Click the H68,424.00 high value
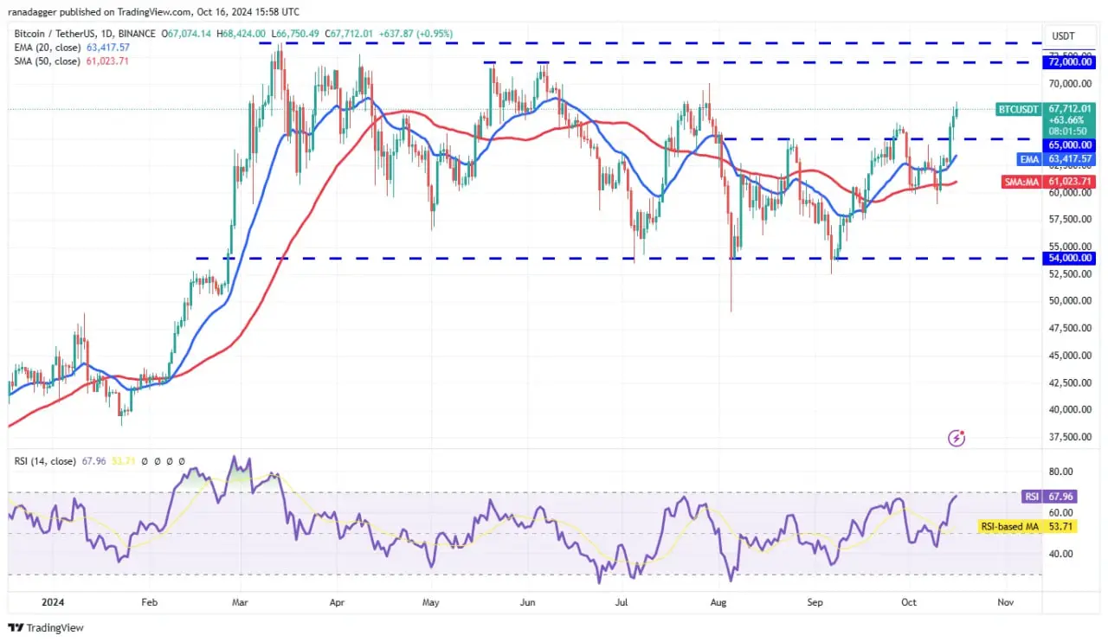This screenshot has height=642, width=1108. tap(242, 34)
